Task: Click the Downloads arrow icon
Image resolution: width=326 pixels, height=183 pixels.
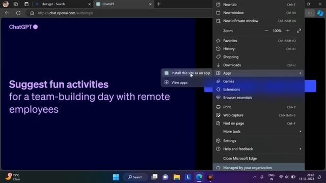Action: pyautogui.click(x=218, y=65)
